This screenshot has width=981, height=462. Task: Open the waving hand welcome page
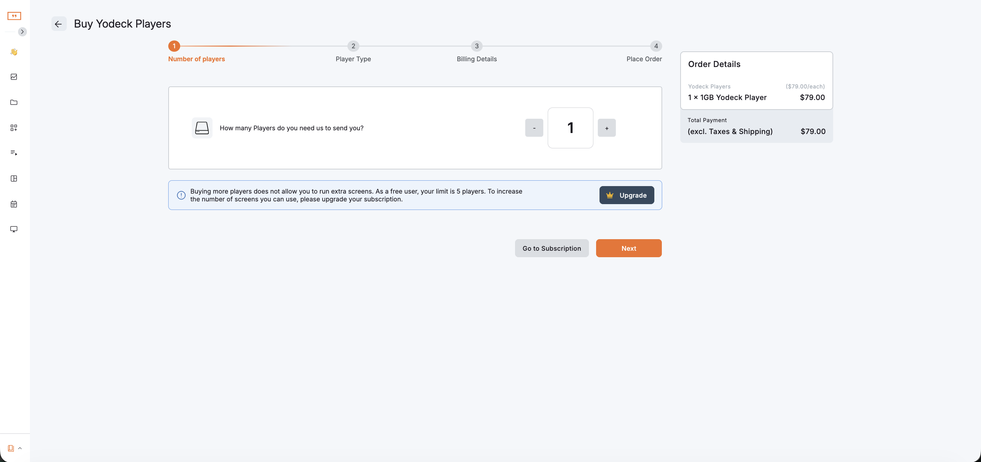14,52
